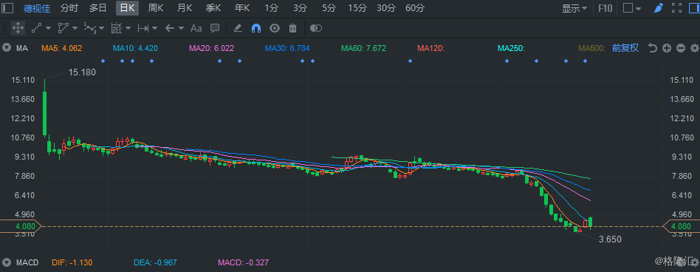Click 前复权 adjustment mode
700x272 pixels.
pos(625,48)
